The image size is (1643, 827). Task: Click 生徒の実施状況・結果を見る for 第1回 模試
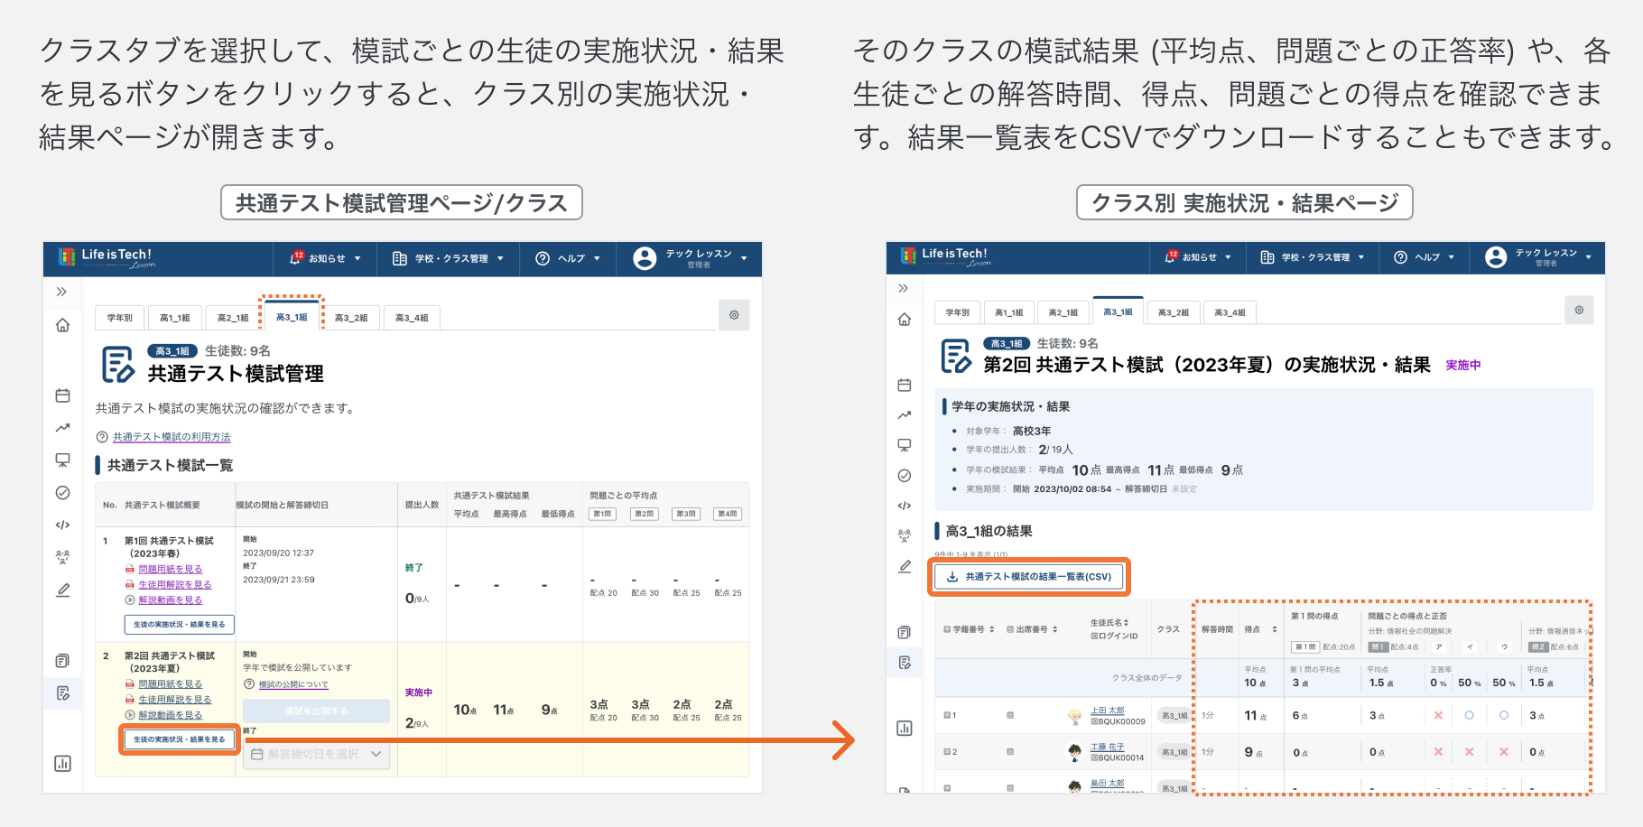[x=179, y=624]
